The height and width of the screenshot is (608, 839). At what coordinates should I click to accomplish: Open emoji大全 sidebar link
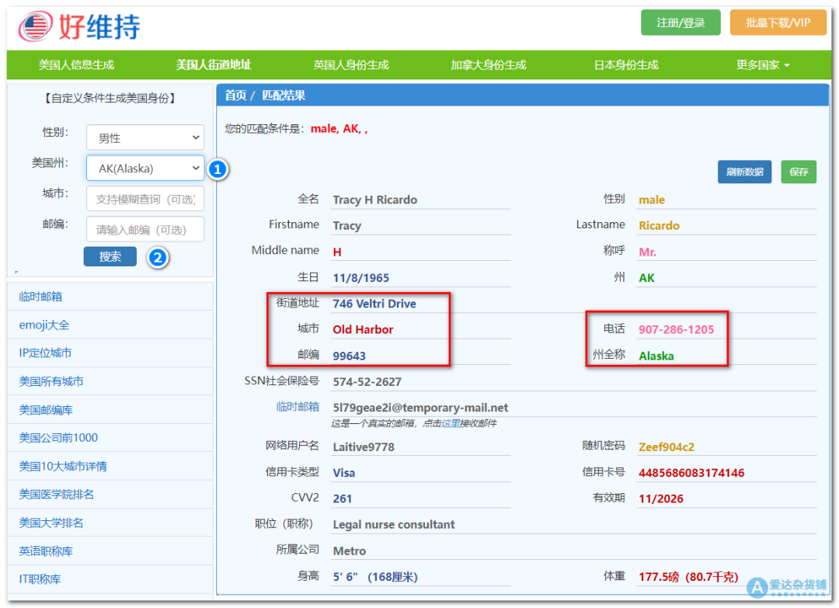(x=44, y=325)
